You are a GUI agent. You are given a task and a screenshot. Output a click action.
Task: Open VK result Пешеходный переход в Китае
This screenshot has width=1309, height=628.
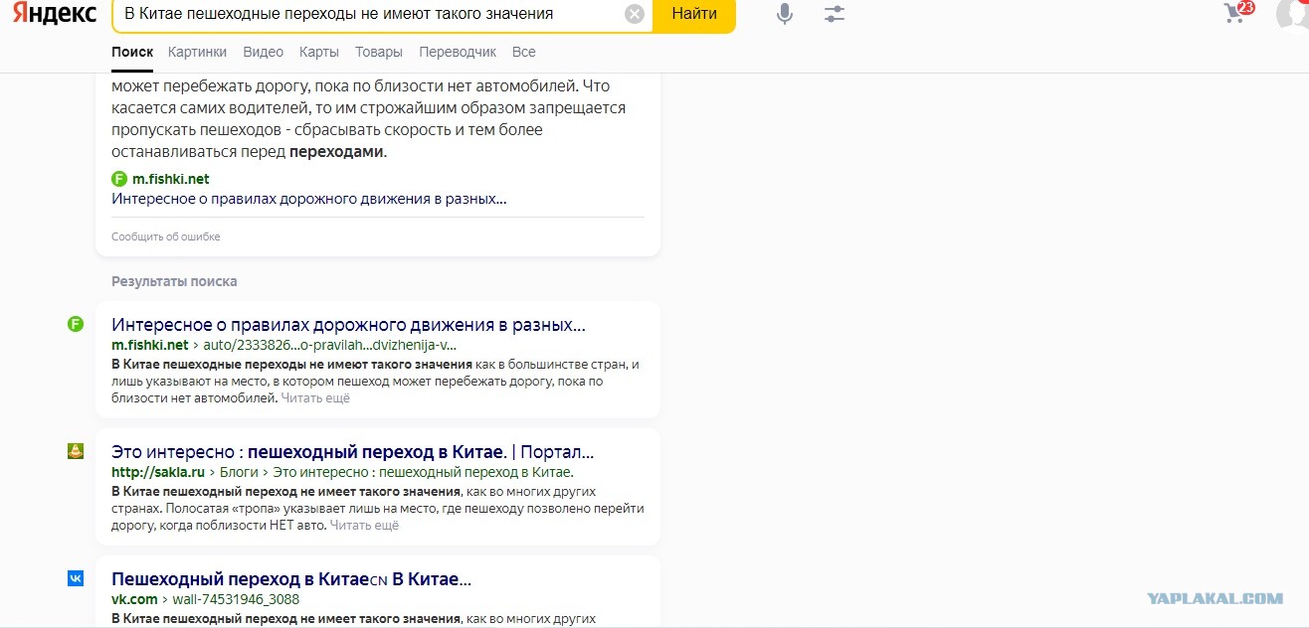[291, 578]
